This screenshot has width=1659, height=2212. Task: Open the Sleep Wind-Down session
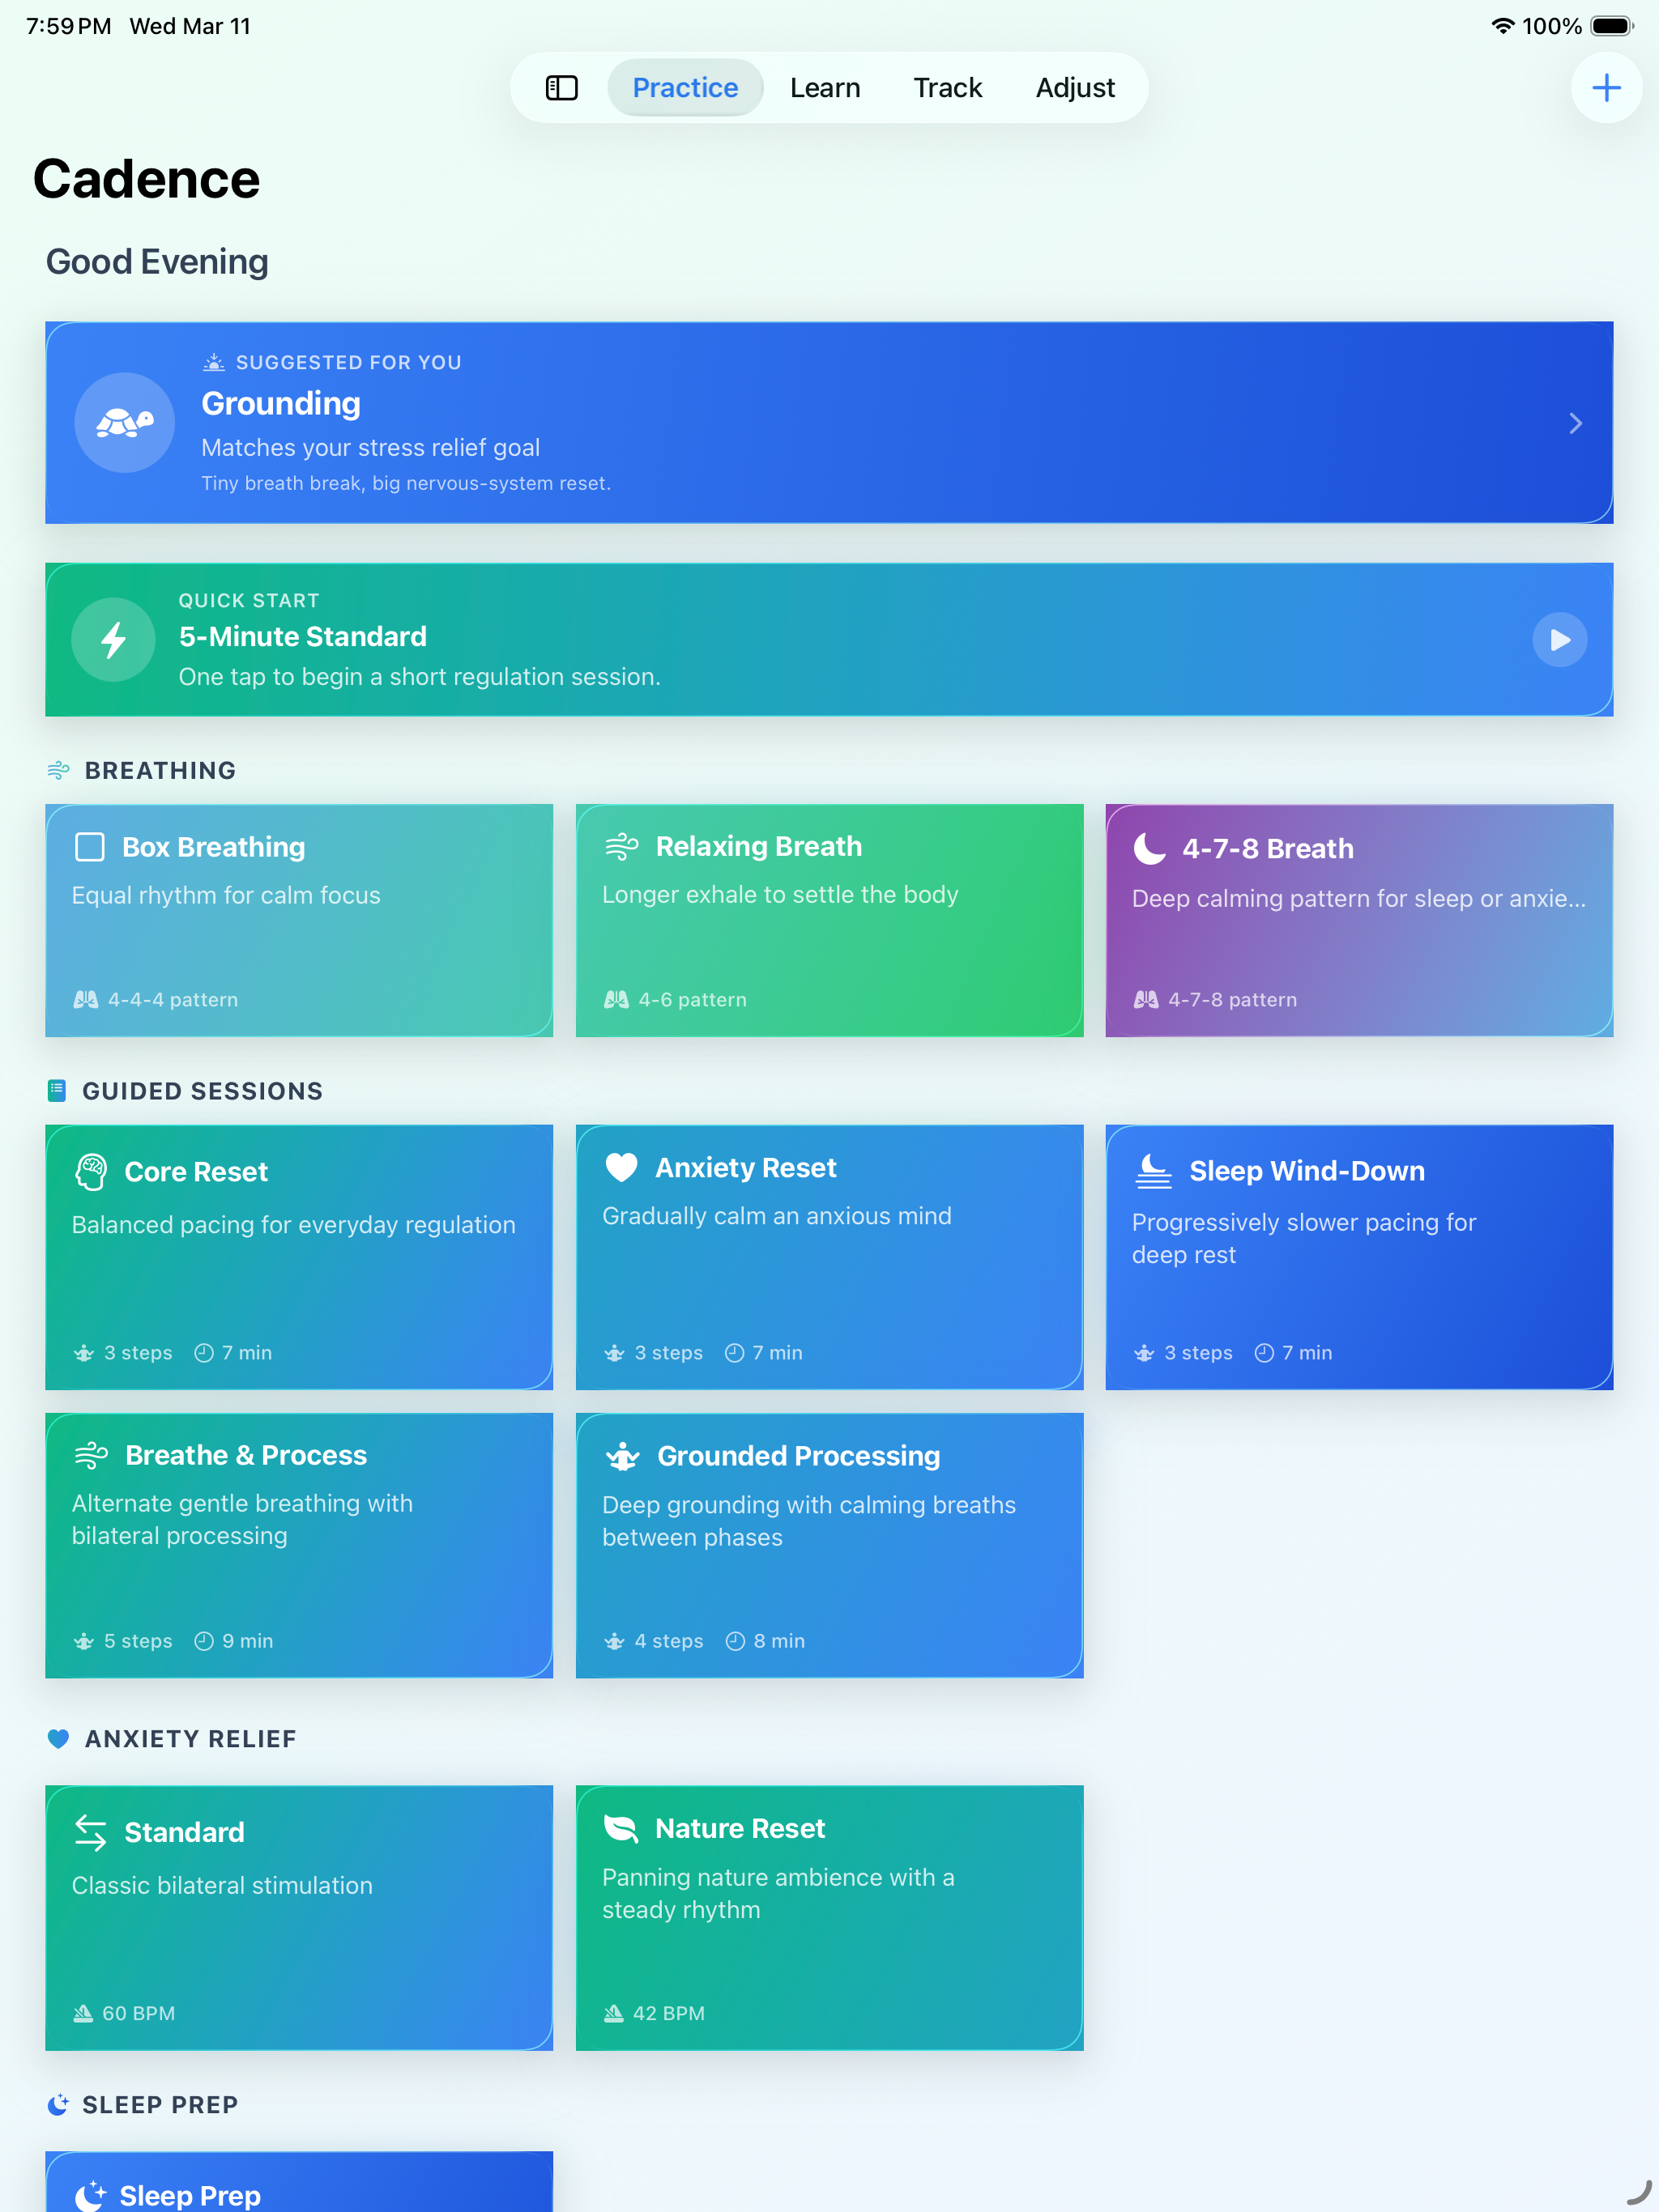1358,1257
